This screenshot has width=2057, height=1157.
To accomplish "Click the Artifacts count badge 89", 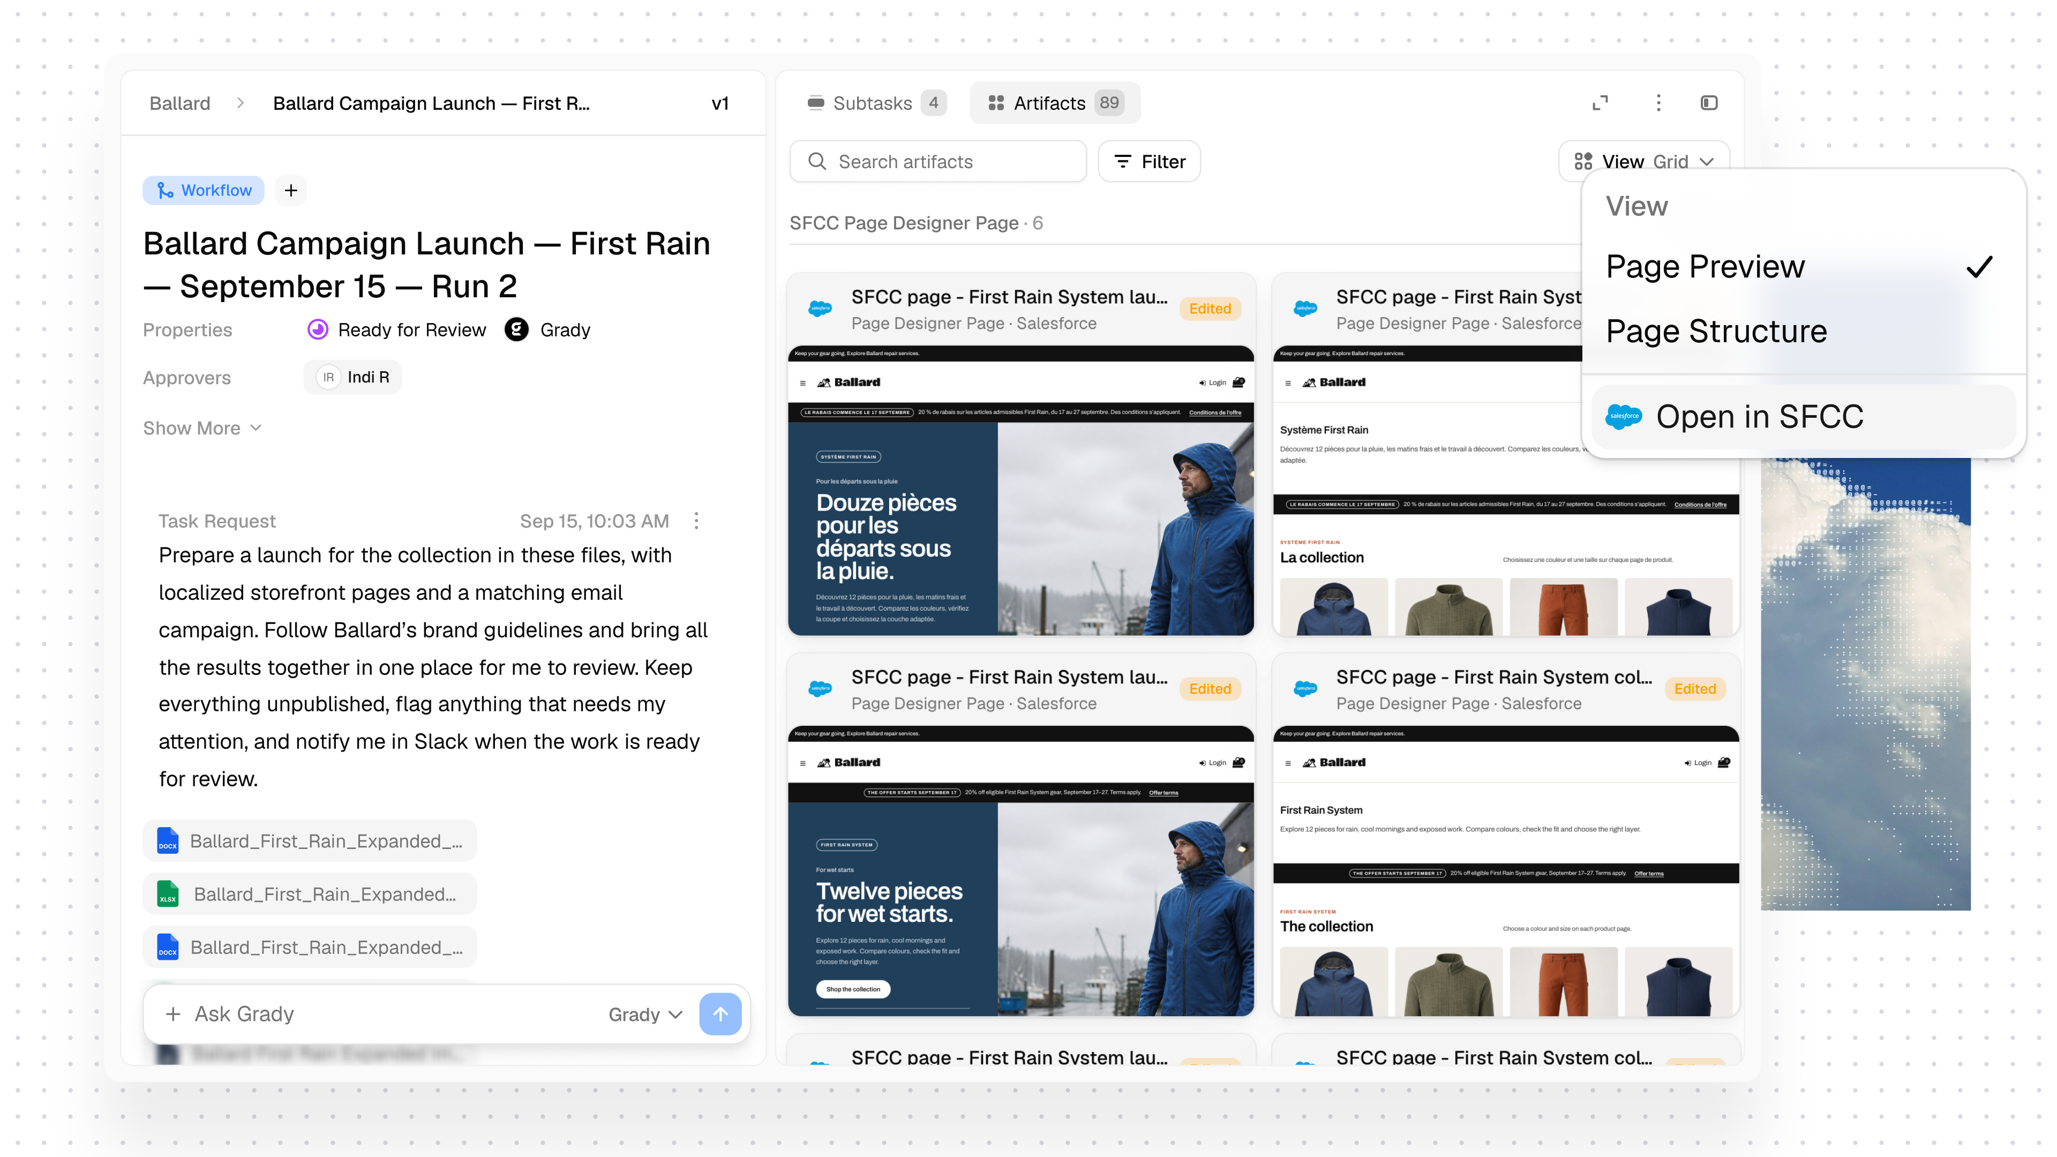I will (x=1109, y=103).
